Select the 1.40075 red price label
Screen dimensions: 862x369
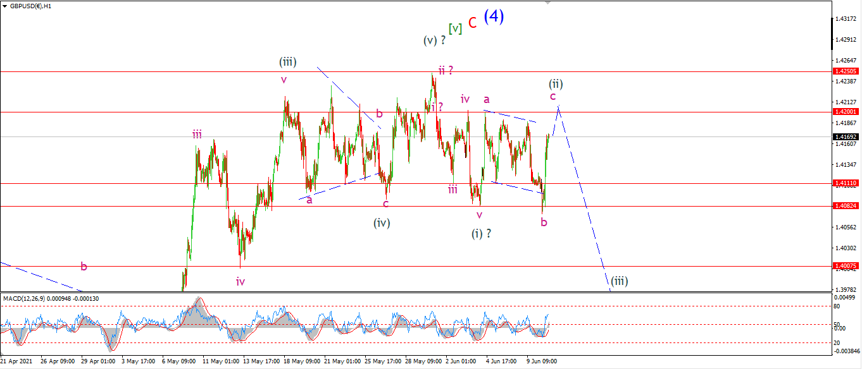point(846,267)
